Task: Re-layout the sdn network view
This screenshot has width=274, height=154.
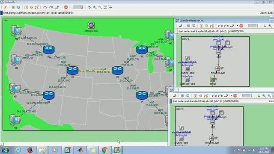Action: (89, 7)
